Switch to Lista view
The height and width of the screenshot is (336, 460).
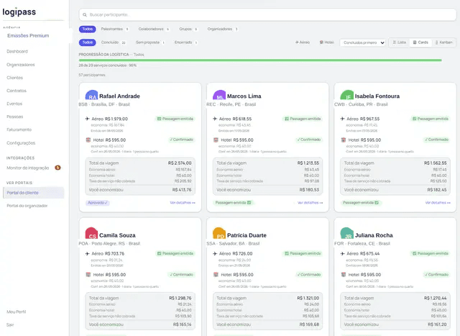(399, 42)
